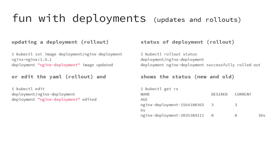Click the "$ kubectl set image deployment/nginx-deployment" line

pyautogui.click(x=67, y=54)
